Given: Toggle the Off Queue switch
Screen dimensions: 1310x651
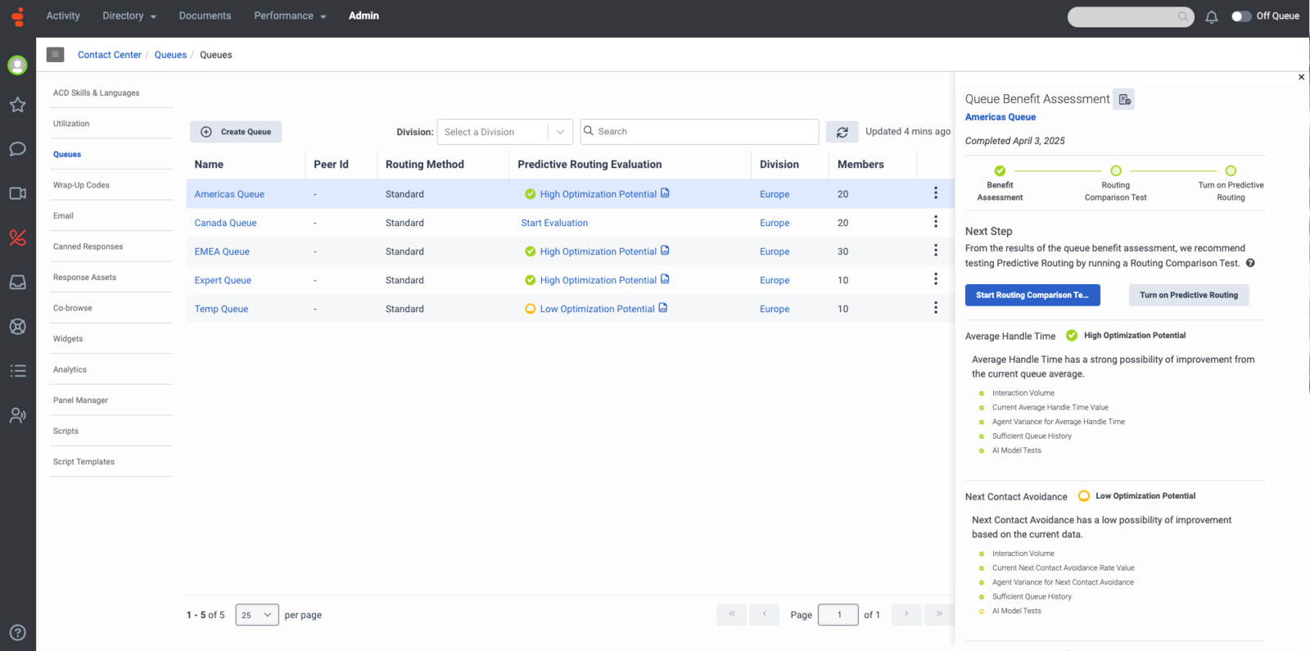Looking at the screenshot, I should (x=1241, y=16).
